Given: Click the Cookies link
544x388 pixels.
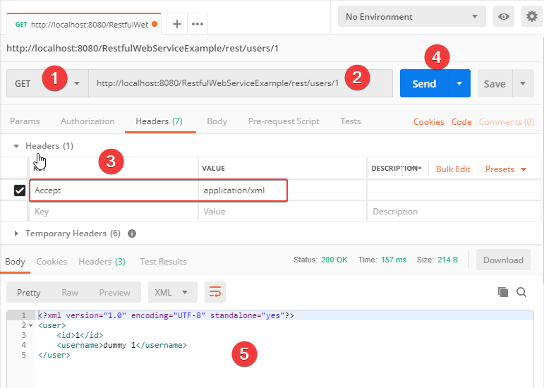Looking at the screenshot, I should (428, 122).
